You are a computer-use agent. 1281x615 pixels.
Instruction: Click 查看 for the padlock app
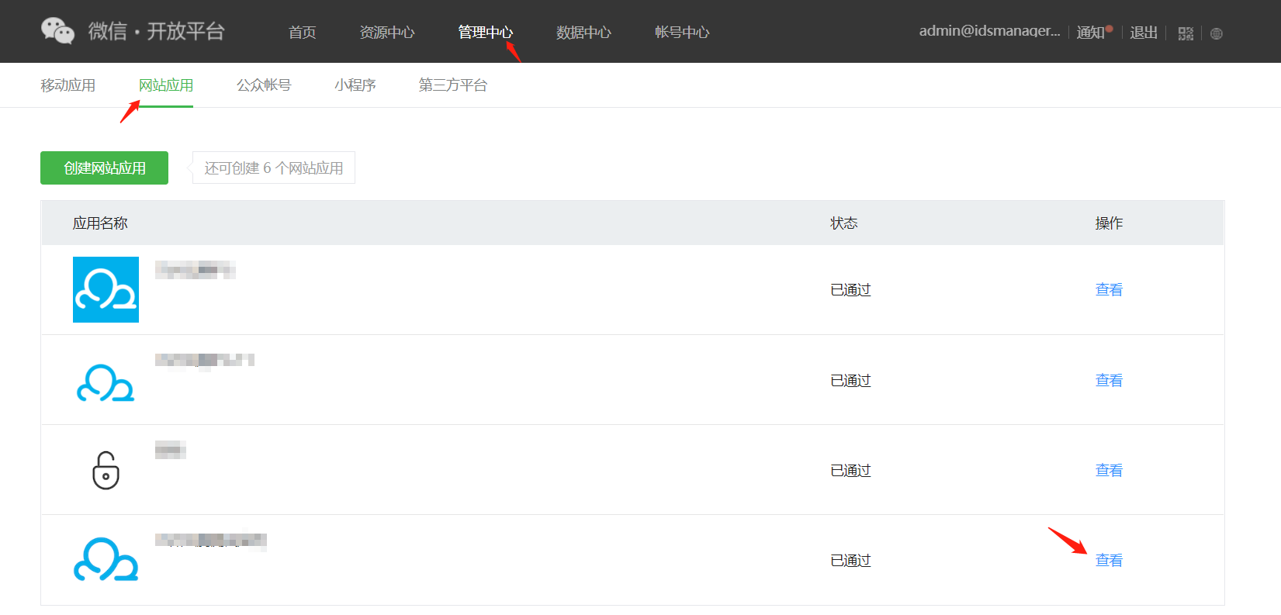click(1109, 471)
